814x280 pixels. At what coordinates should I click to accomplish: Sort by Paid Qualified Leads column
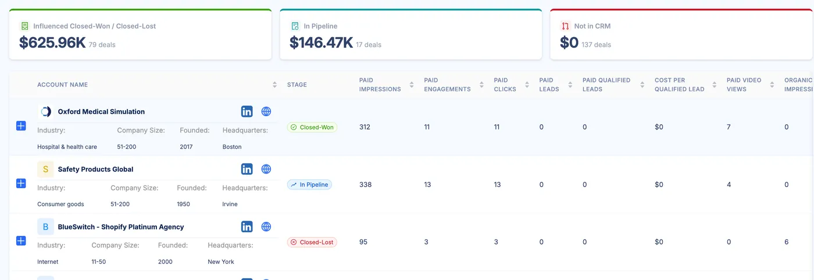642,85
